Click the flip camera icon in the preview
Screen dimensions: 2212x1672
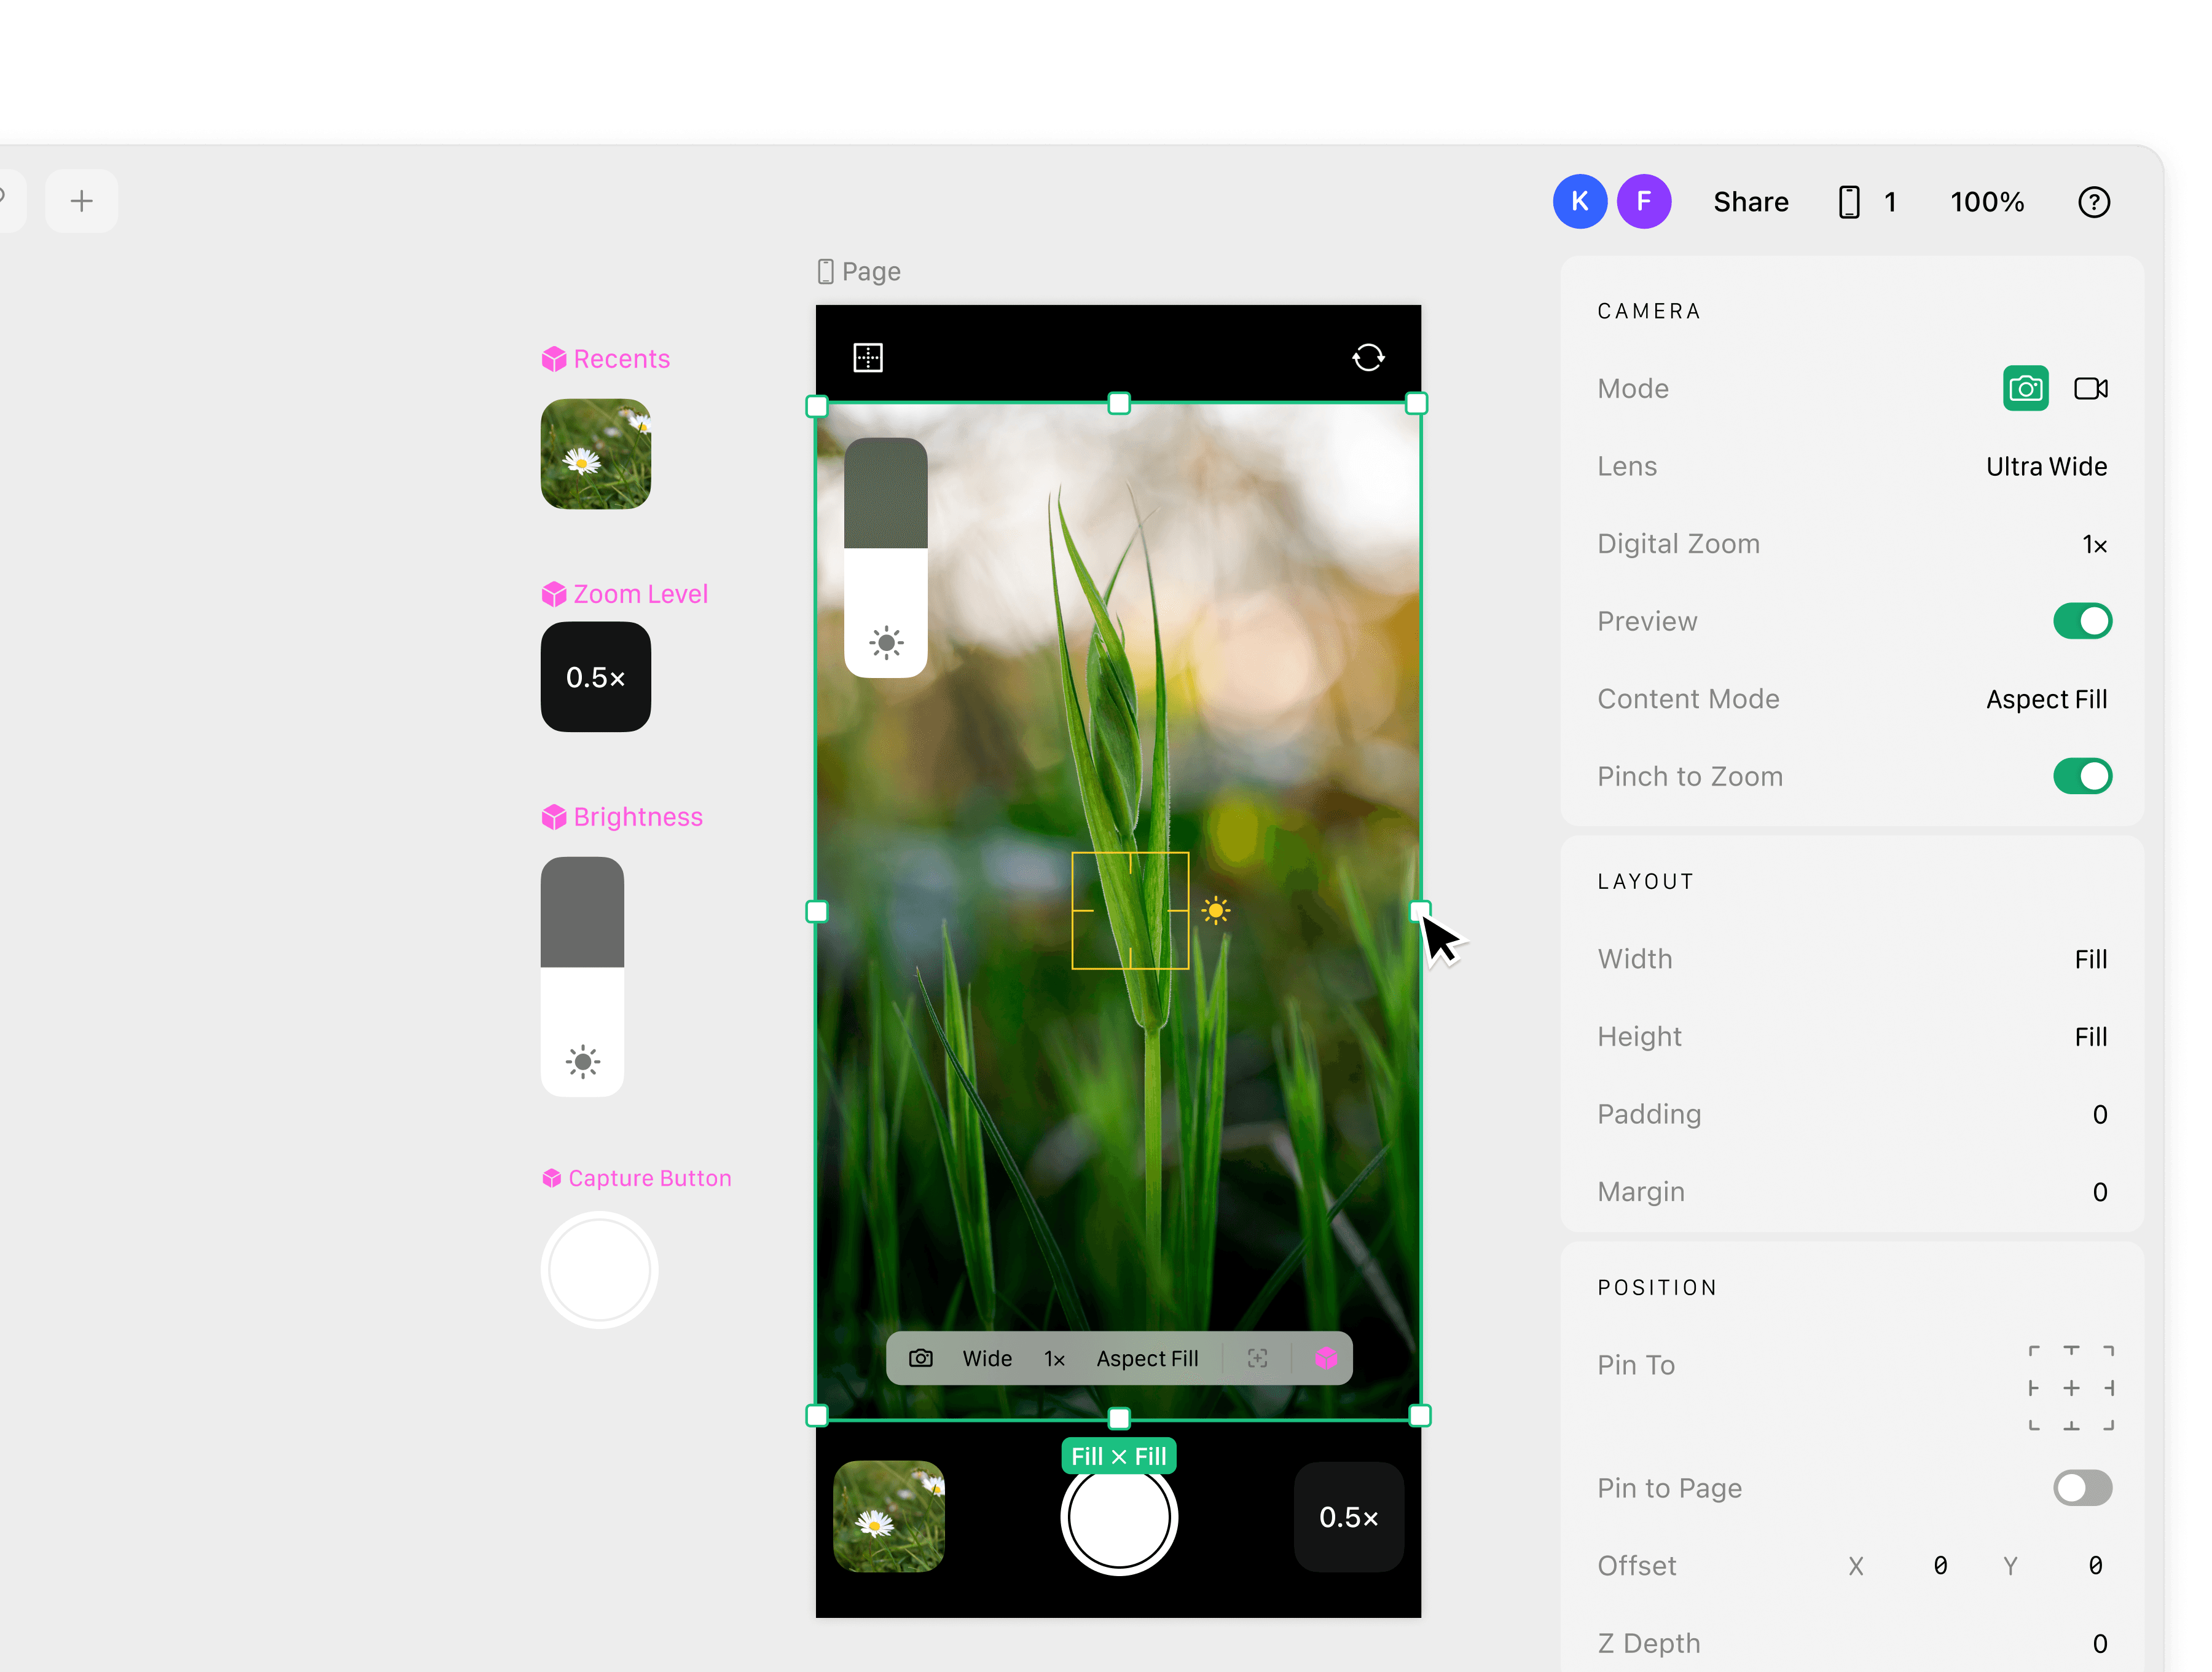click(1368, 357)
